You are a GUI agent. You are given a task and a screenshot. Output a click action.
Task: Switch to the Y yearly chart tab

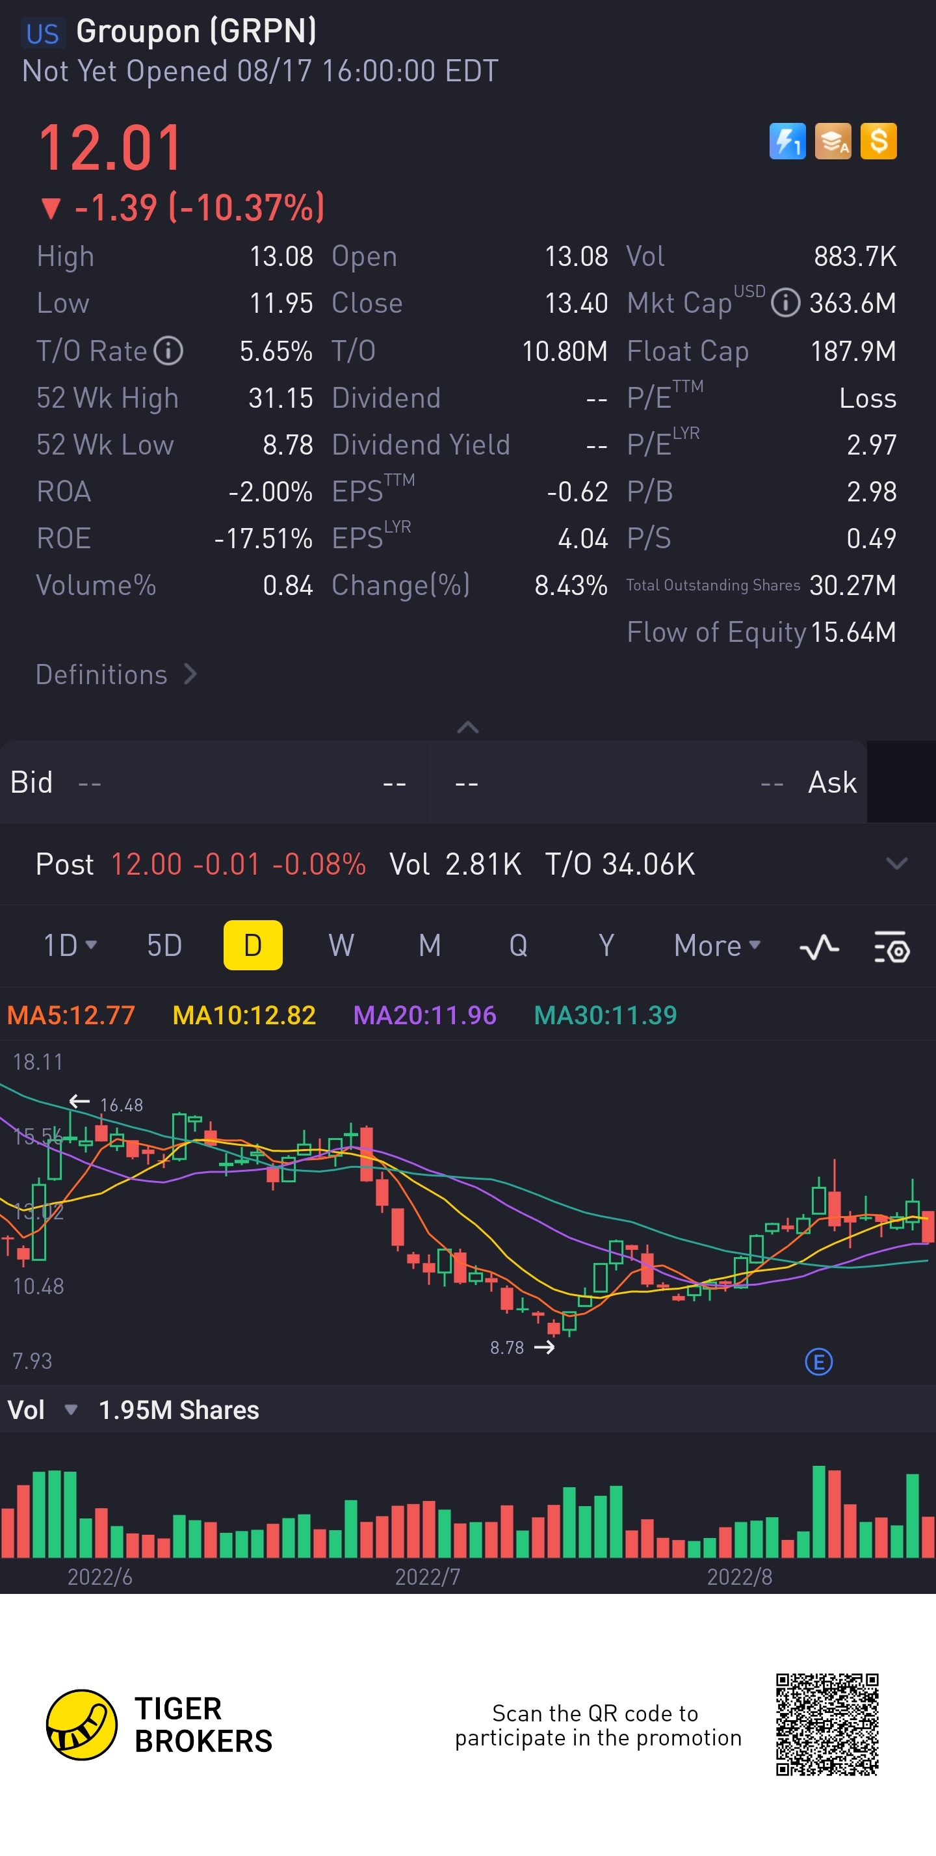pos(606,946)
